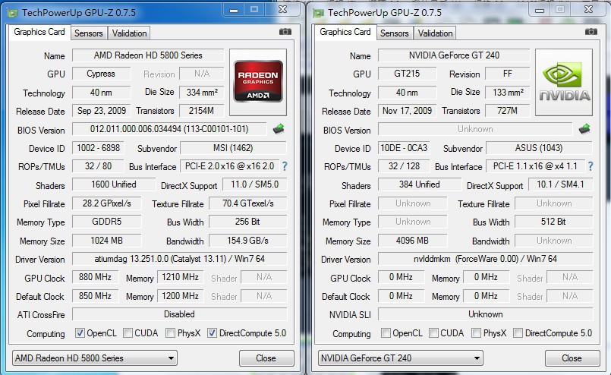
Task: Click Device ID value 1002 - 6898
Action: 98,148
